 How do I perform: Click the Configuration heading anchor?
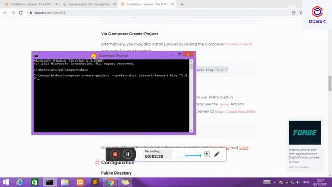[97, 162]
